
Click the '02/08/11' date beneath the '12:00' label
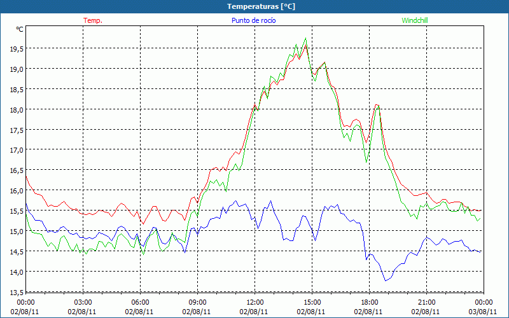[254, 312]
